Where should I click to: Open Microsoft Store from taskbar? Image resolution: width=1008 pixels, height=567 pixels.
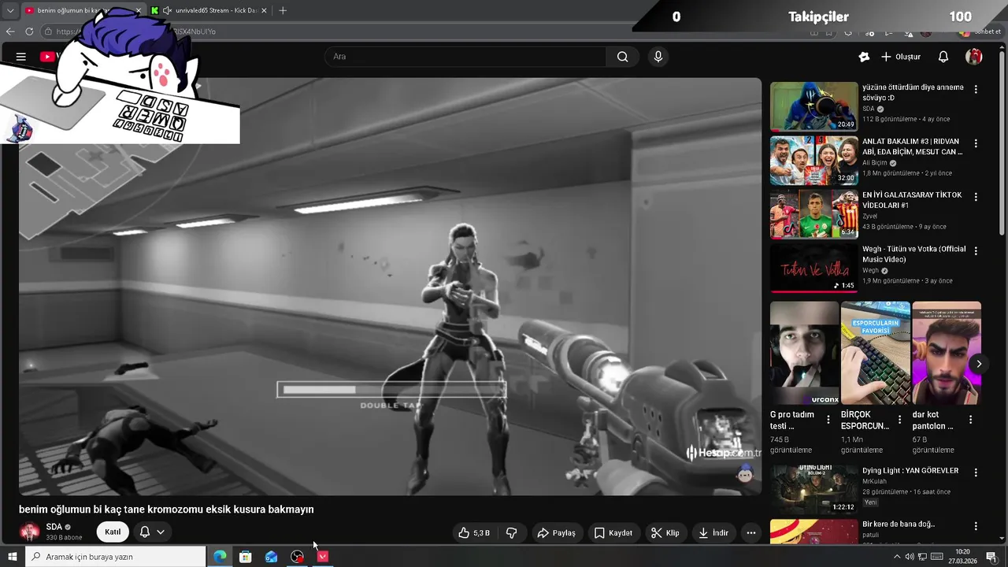246,557
